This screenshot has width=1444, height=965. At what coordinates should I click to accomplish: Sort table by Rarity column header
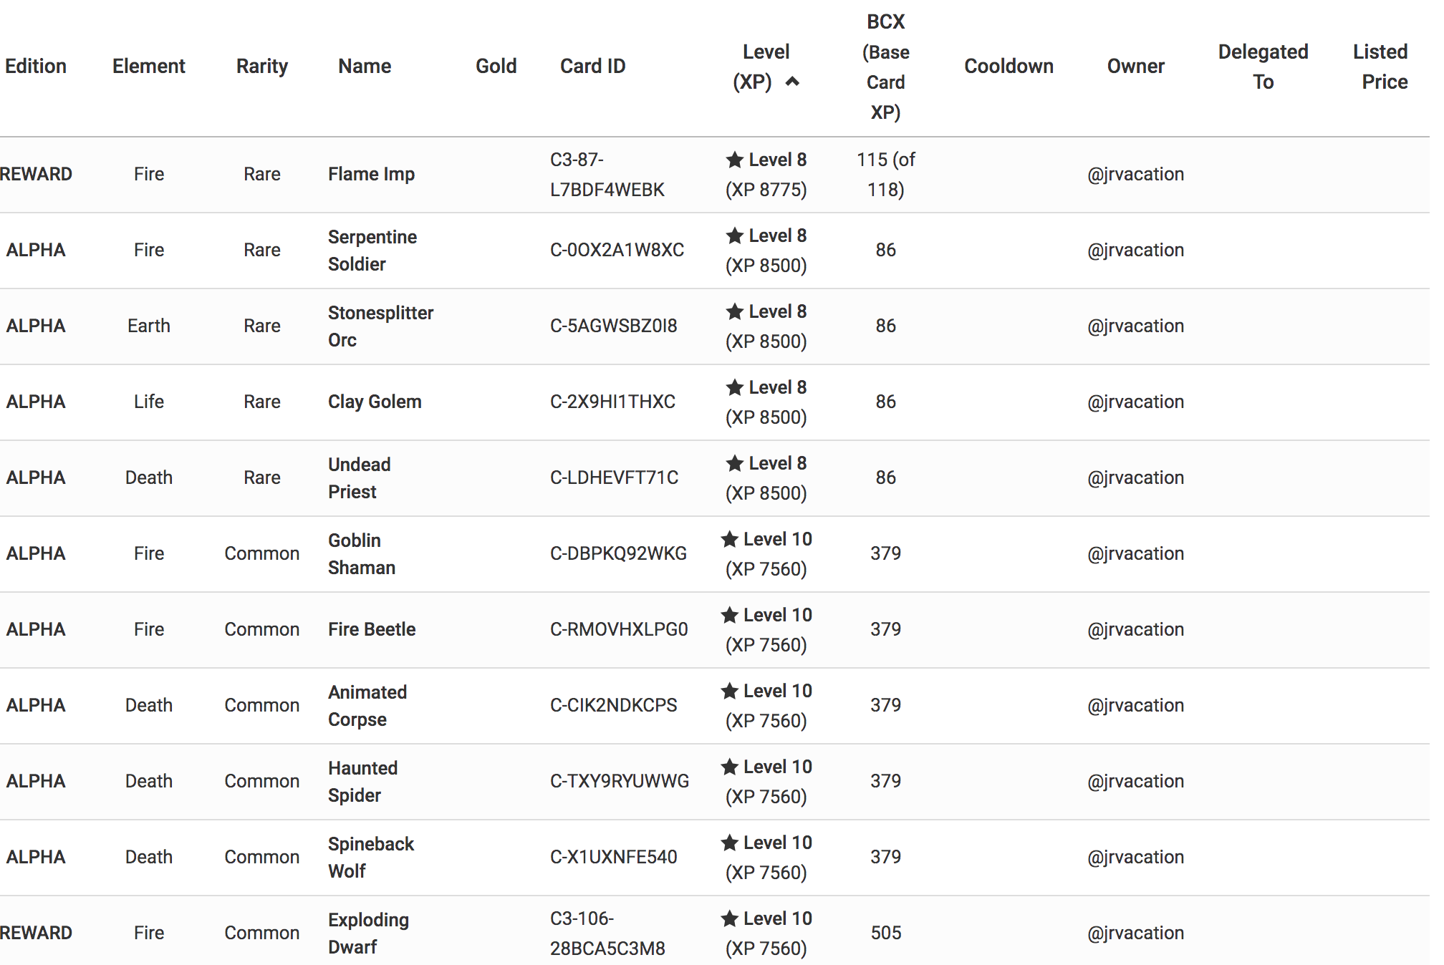coord(262,66)
